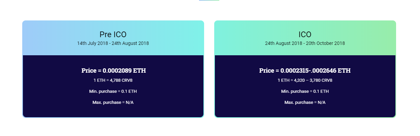Click the ICO date range text
The width and height of the screenshot is (420, 136).
tap(305, 43)
